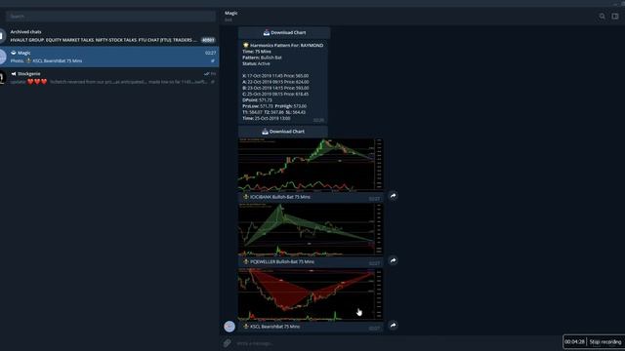Click the KSCL BearishBat 75 Mins caption
The width and height of the screenshot is (625, 351).
274,327
